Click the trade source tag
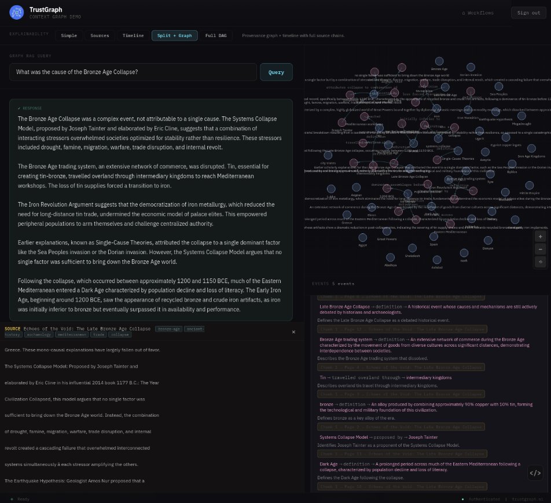The image size is (551, 503). click(x=99, y=335)
